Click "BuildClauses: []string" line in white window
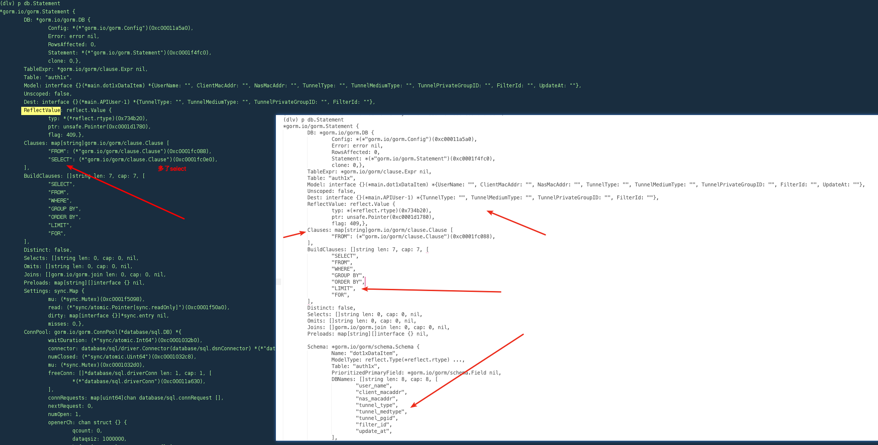This screenshot has width=878, height=445. tap(368, 250)
